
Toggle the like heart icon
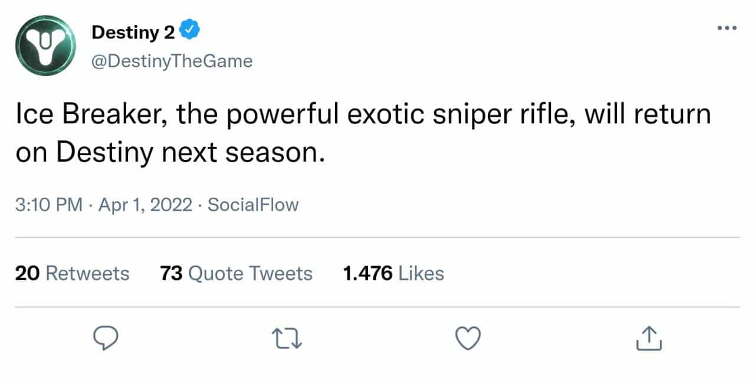point(469,339)
